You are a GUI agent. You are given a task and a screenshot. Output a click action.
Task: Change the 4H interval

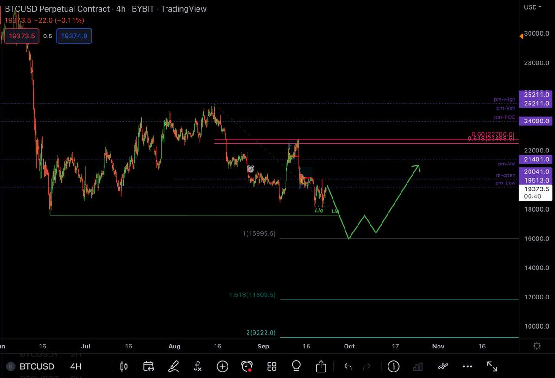(76, 366)
